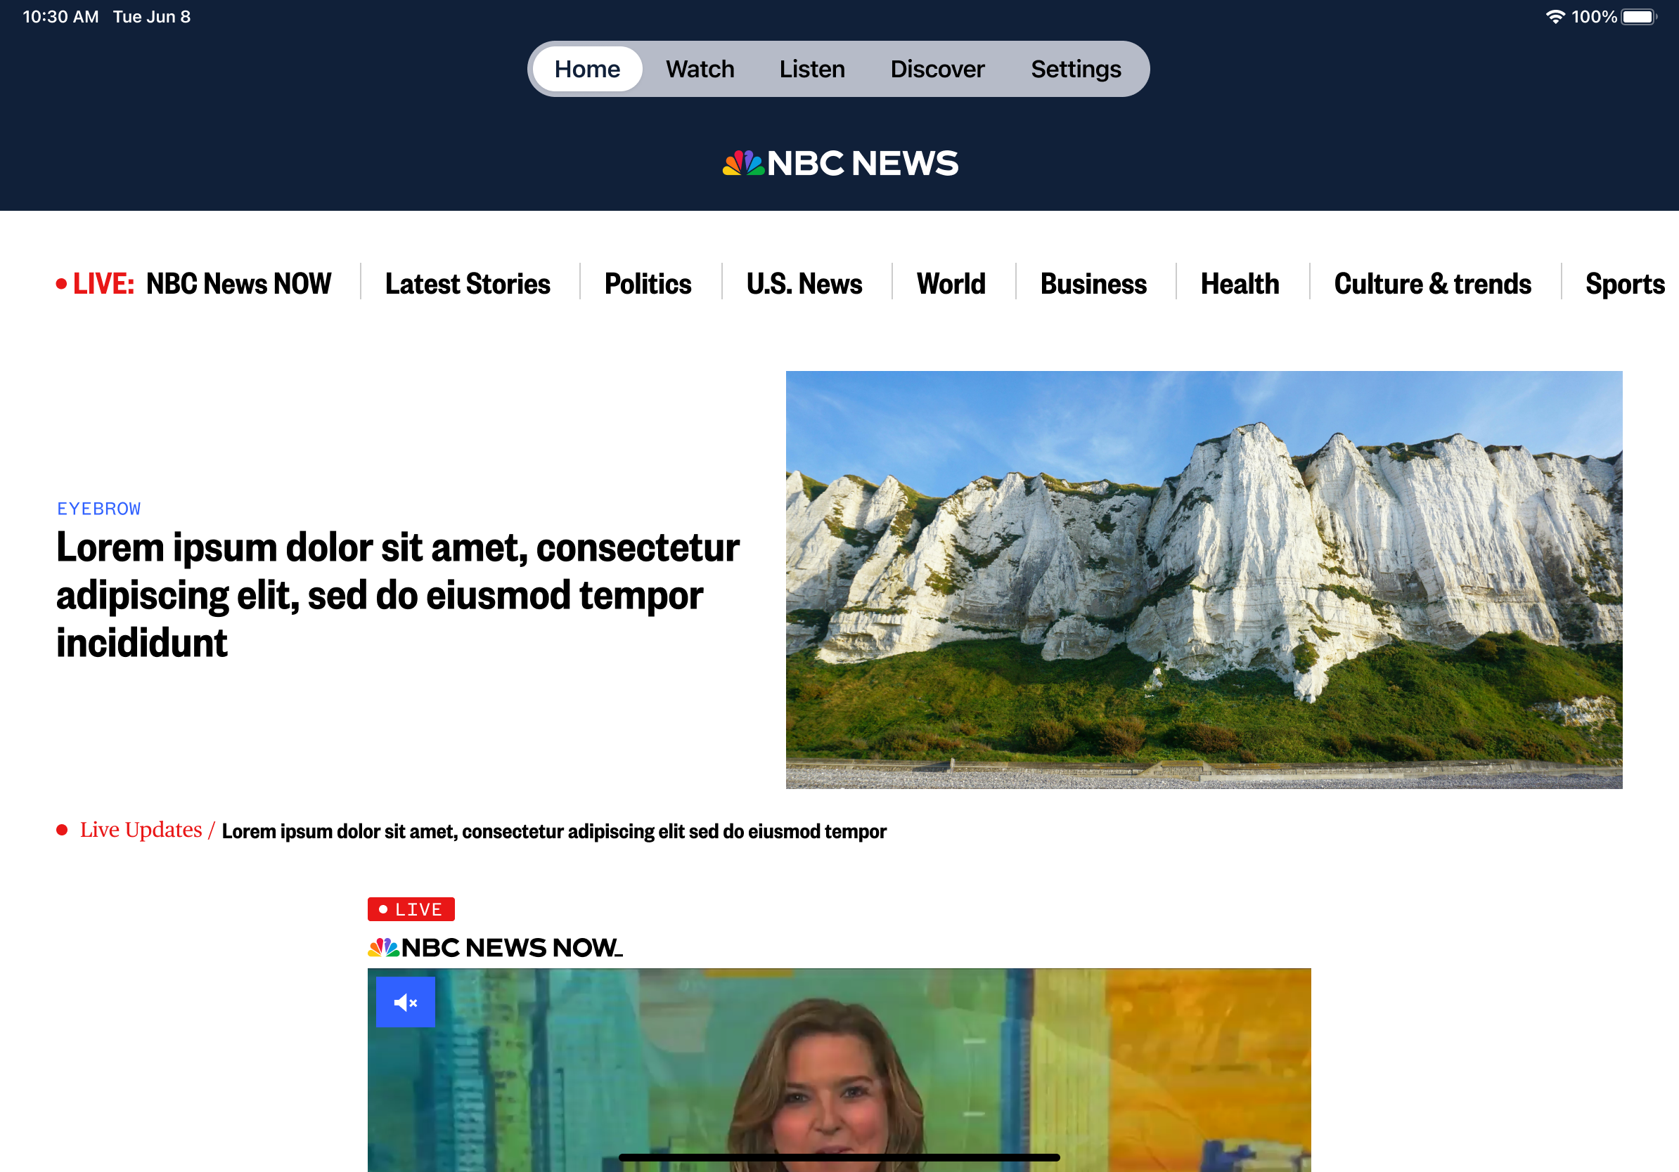This screenshot has height=1172, width=1679.
Task: Tap the red LIVE badge
Action: 411,909
